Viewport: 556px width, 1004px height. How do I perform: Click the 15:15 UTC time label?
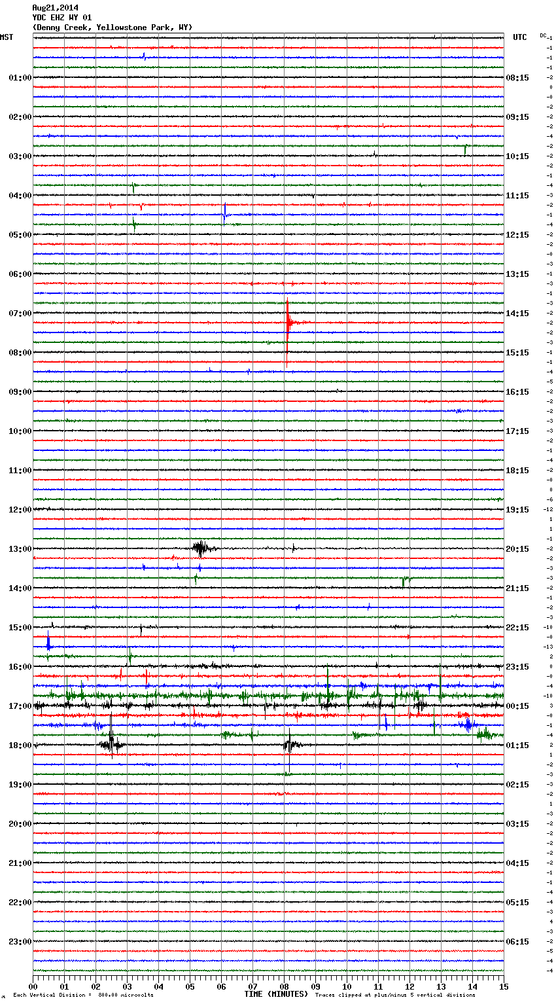[517, 353]
